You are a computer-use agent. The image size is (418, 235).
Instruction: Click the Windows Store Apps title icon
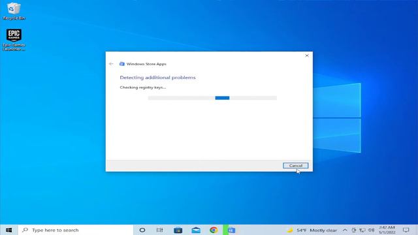122,64
